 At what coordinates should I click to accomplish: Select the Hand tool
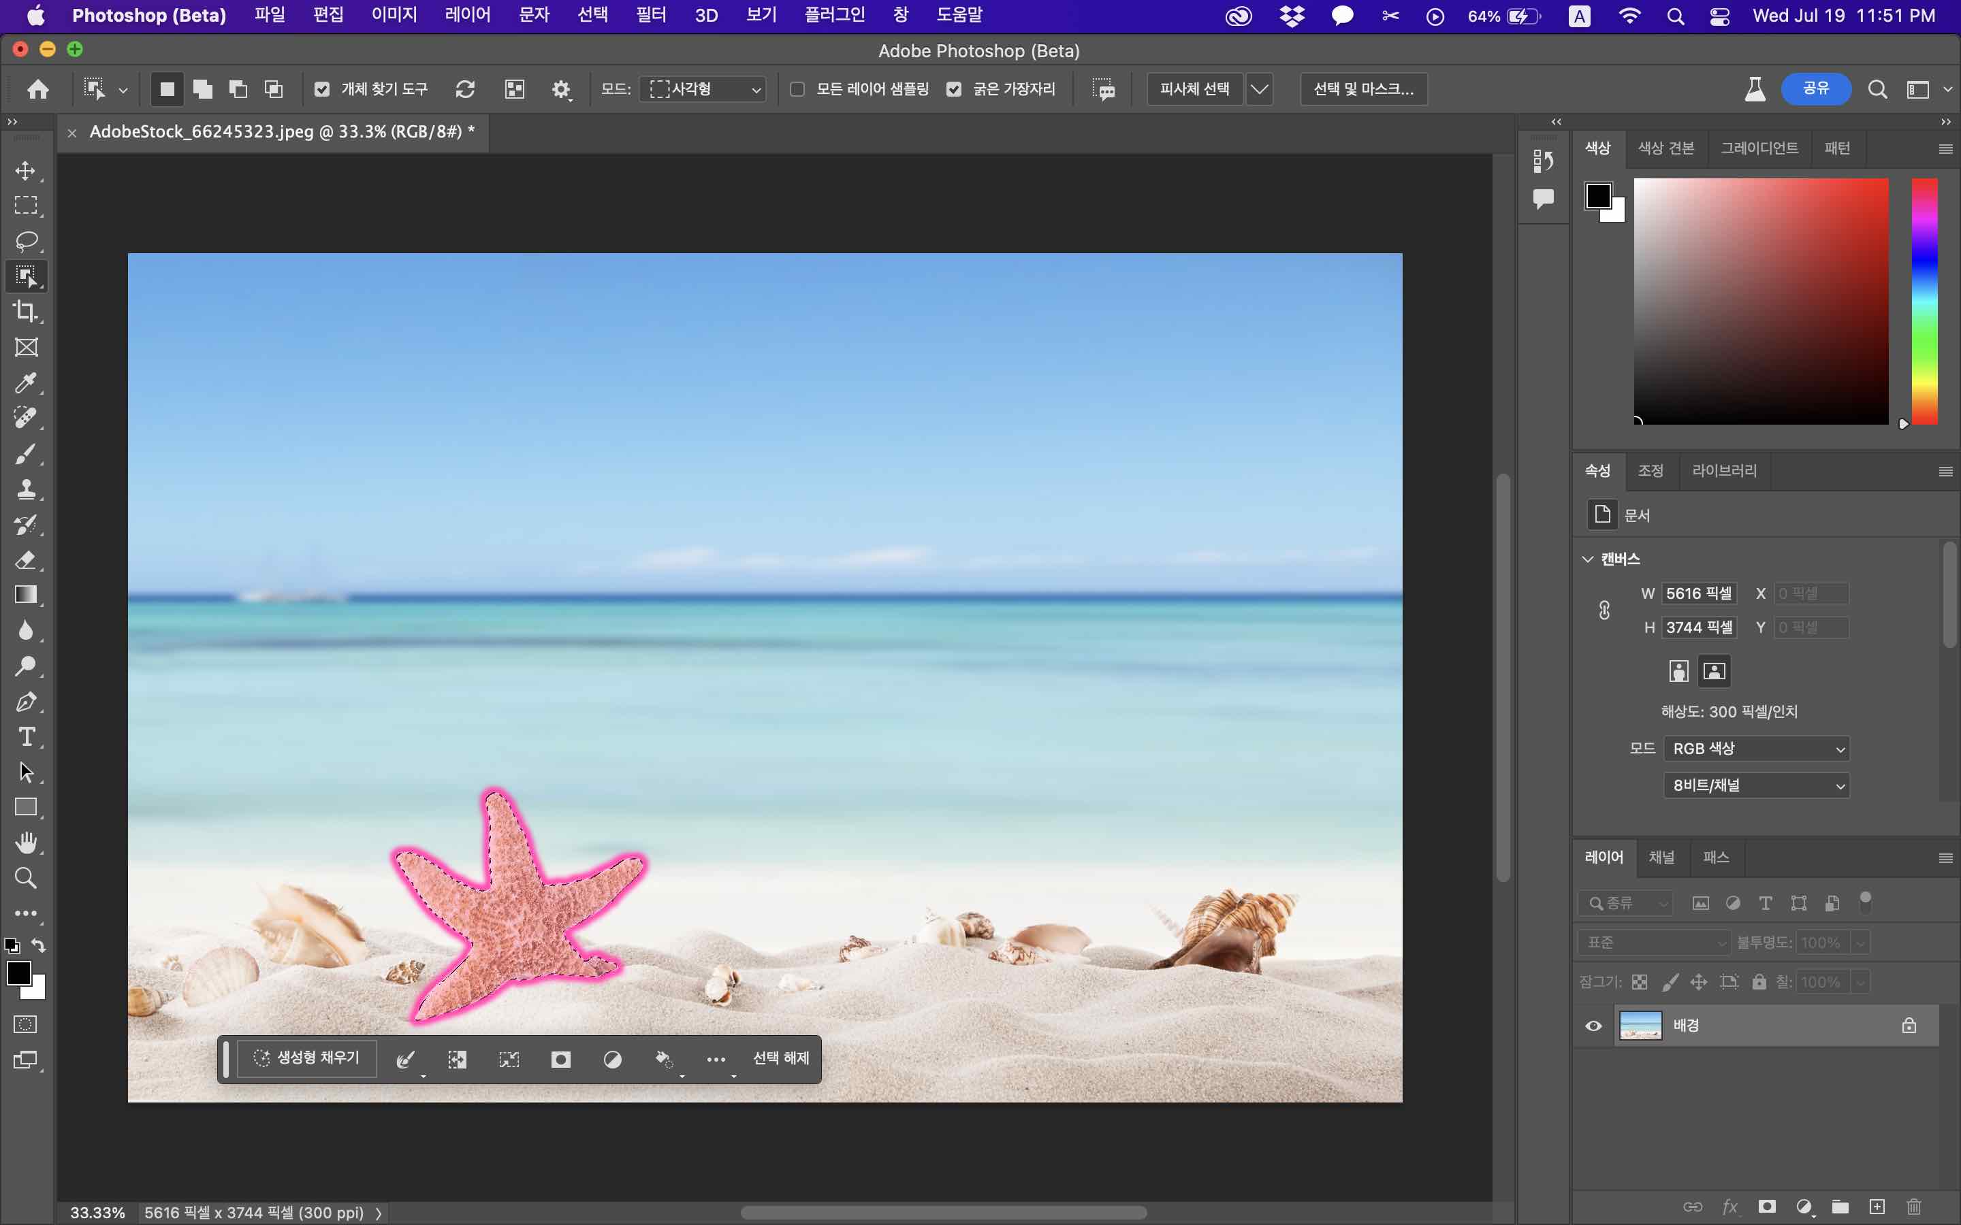point(26,843)
